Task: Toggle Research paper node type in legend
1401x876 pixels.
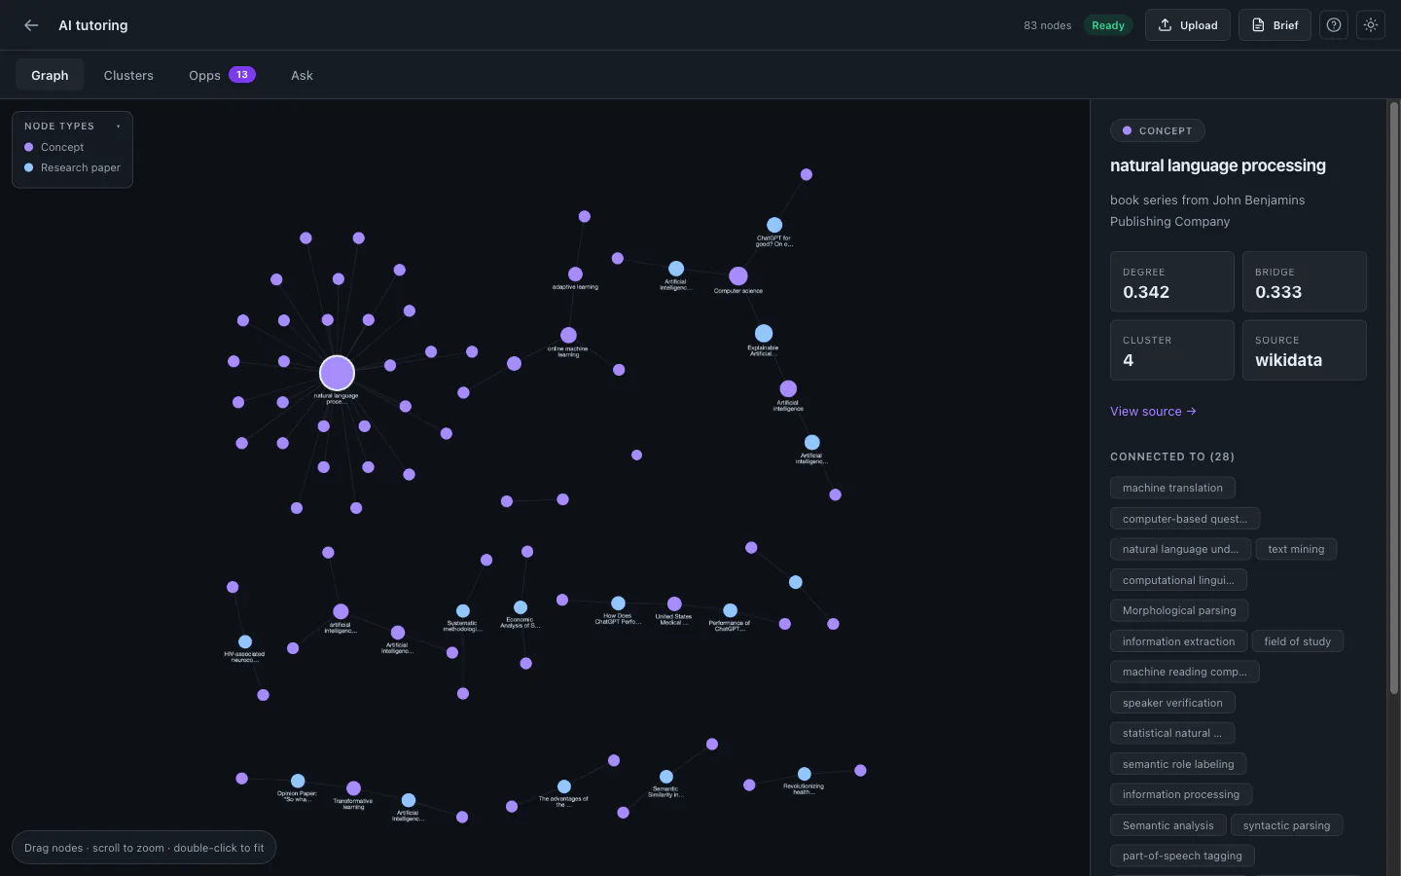Action: [72, 167]
